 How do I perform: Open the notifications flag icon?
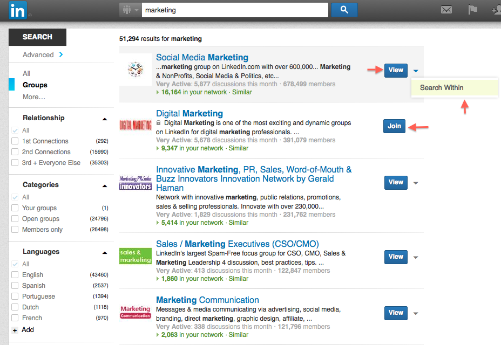coord(472,10)
